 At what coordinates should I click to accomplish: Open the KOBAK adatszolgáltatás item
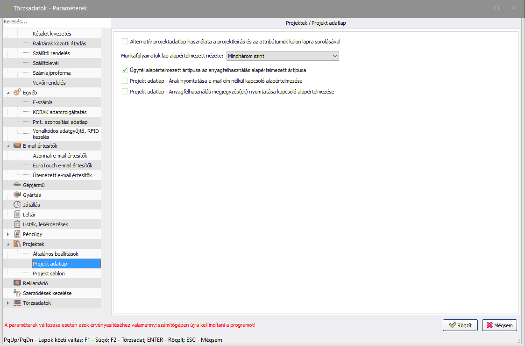click(59, 112)
